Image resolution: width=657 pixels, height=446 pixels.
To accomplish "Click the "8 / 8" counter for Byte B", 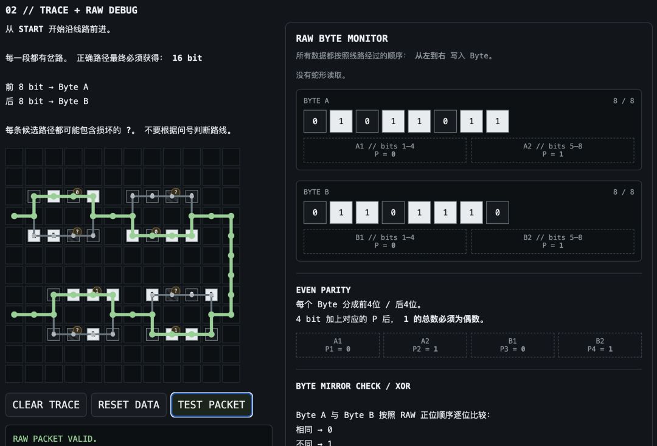I will (624, 192).
